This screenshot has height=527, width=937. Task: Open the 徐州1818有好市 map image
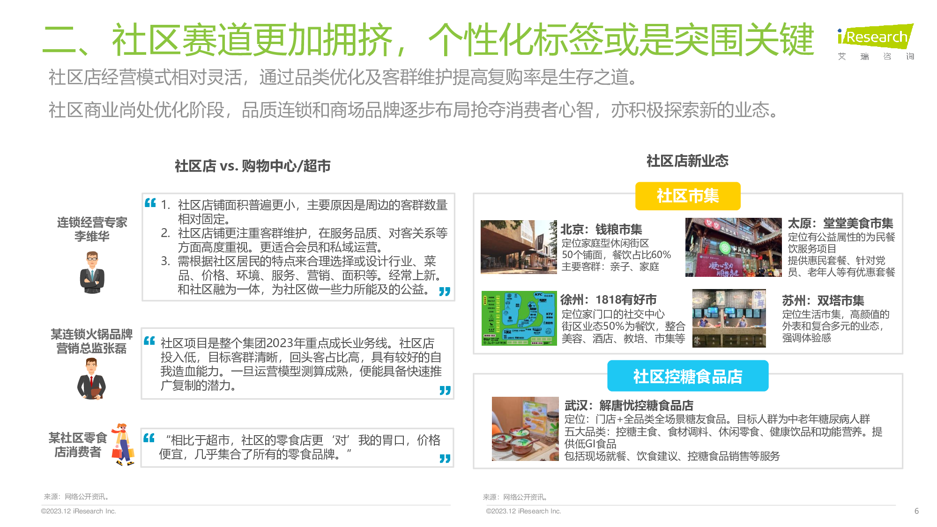point(519,318)
